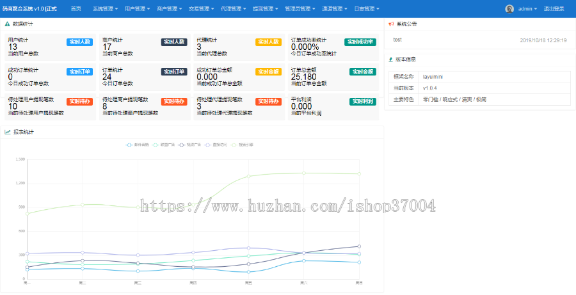Click the 数据统计 warning triangle icon

(7, 24)
